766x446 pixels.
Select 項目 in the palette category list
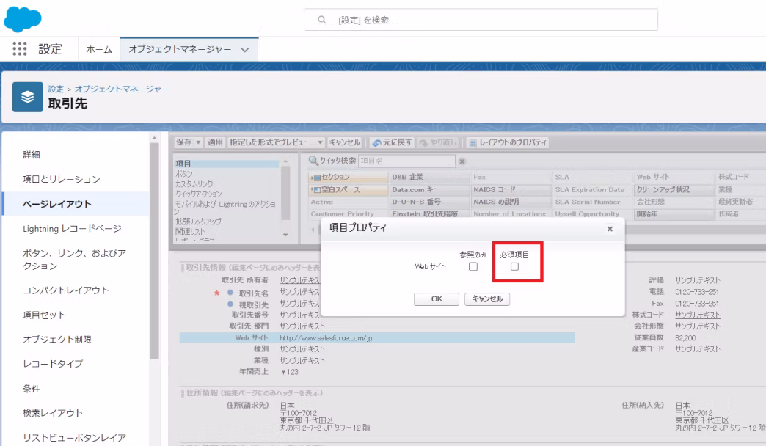click(227, 164)
